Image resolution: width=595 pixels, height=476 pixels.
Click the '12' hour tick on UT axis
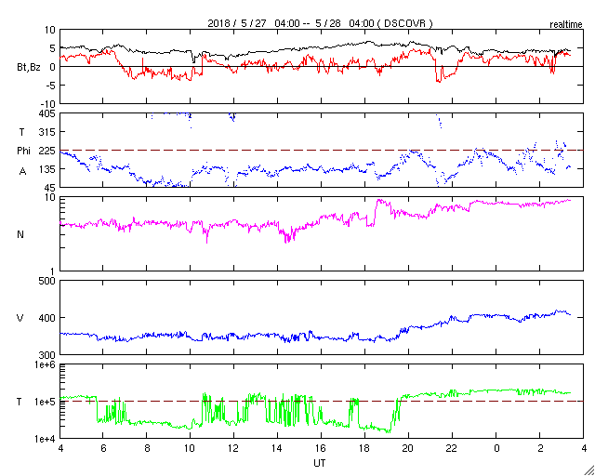[x=233, y=449]
